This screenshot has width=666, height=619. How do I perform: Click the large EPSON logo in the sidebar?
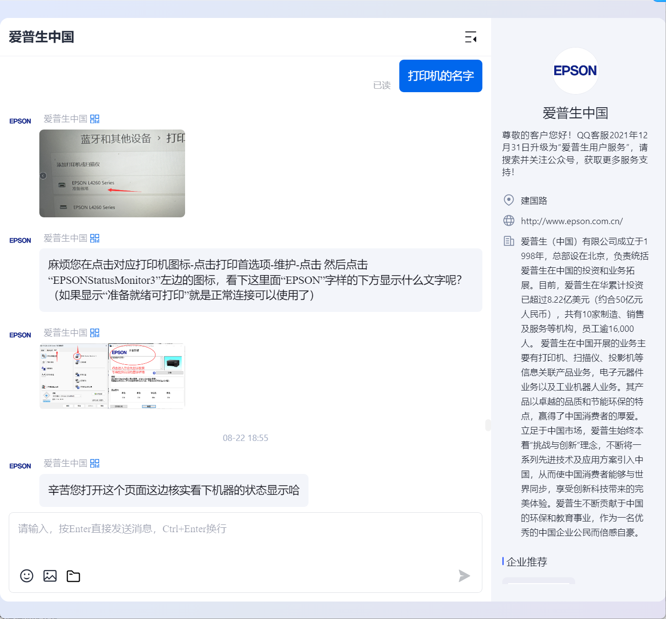click(575, 71)
